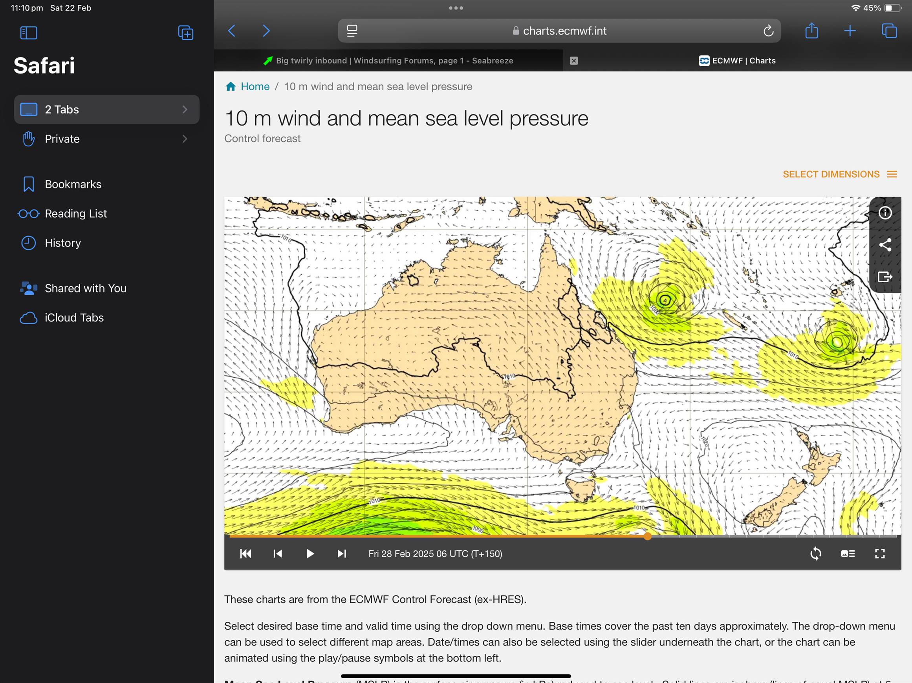Expand the Private tab group
Viewport: 912px width, 683px height.
tap(106, 139)
